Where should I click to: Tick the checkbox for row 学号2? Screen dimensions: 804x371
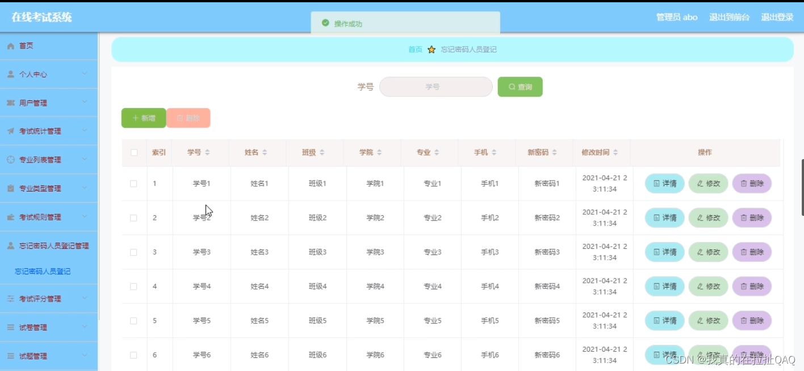[133, 218]
